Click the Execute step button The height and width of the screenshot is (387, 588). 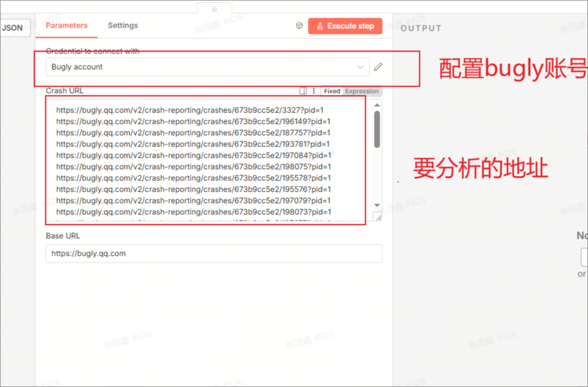click(345, 26)
